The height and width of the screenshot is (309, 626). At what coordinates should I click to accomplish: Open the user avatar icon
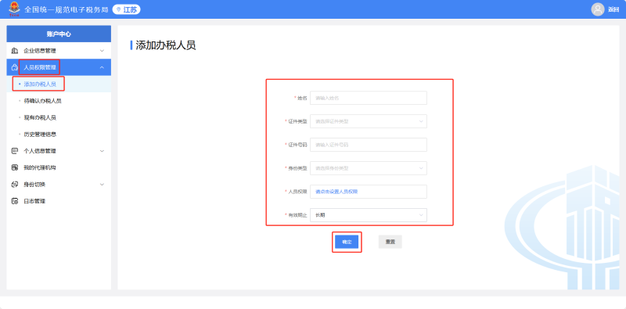pyautogui.click(x=598, y=9)
